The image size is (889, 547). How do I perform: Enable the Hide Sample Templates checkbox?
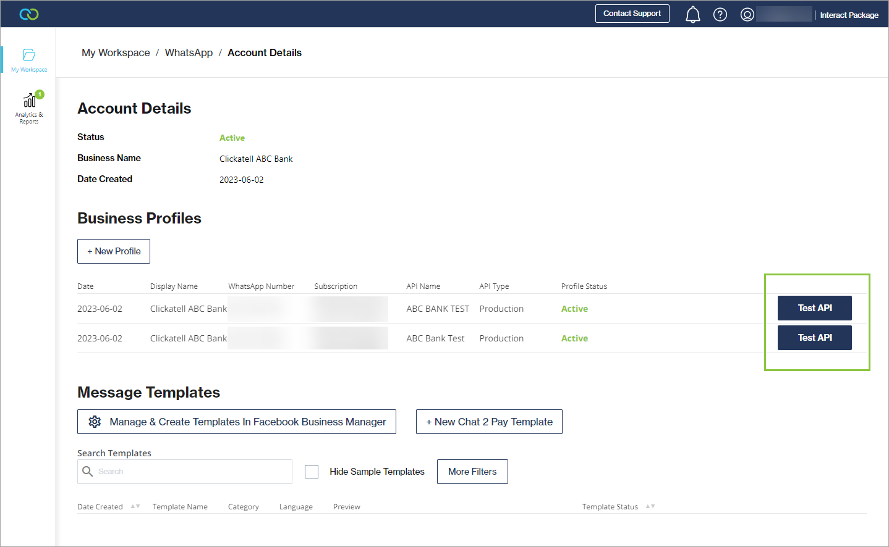tap(312, 472)
